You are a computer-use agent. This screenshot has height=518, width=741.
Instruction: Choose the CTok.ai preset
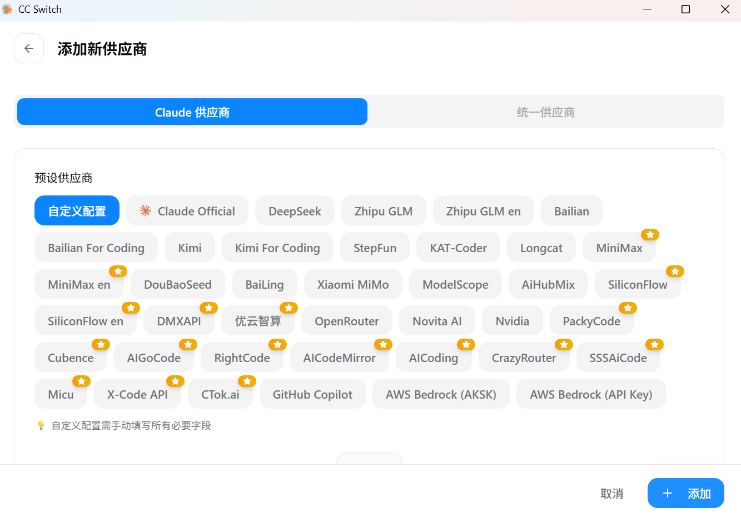click(x=220, y=394)
